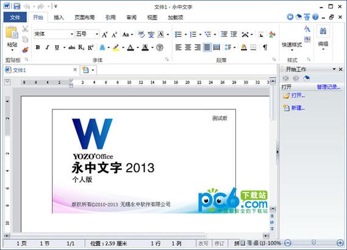Image resolution: width=347 pixels, height=250 pixels.
Task: Open the numbering list dropdown arrow
Action: tap(200, 35)
